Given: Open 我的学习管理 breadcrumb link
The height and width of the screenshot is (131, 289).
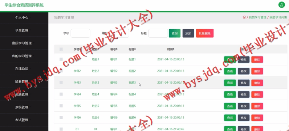Looking at the screenshot, I should (x=257, y=17).
